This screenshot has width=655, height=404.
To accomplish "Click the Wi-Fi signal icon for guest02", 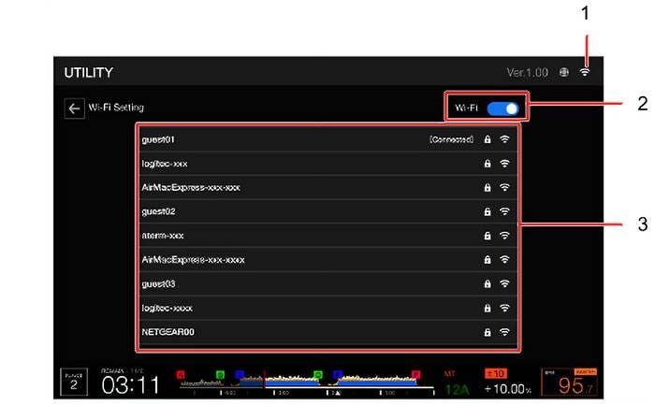I will point(504,211).
